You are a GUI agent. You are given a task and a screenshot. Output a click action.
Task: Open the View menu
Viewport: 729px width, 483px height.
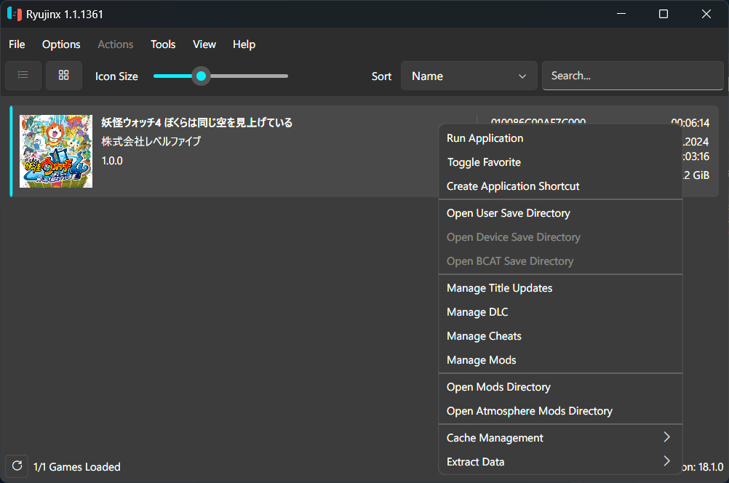click(204, 44)
